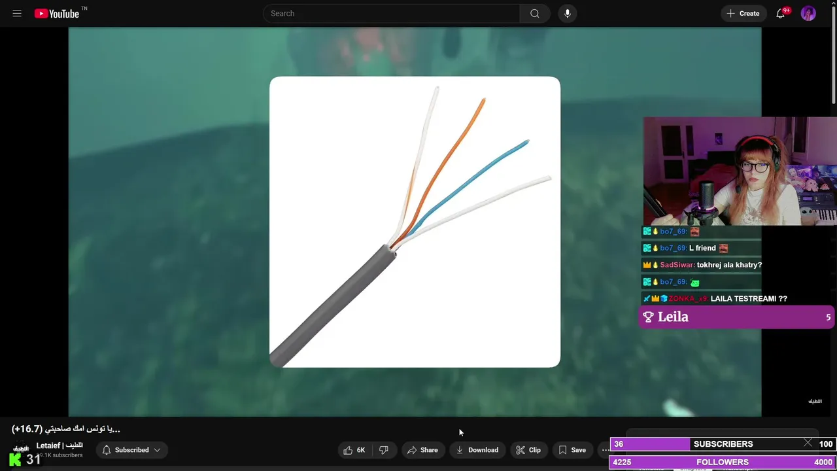
Task: Click the cable image in video player
Action: [x=415, y=222]
